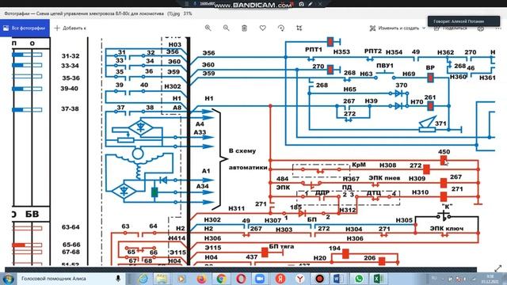Open the Windows Start button
Screen dimensions: 507x285
point(8,279)
